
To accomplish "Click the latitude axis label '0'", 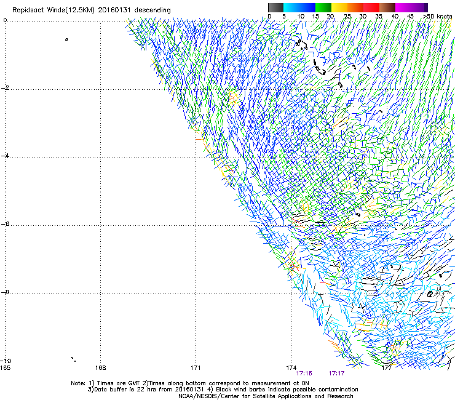I will pyautogui.click(x=5, y=20).
